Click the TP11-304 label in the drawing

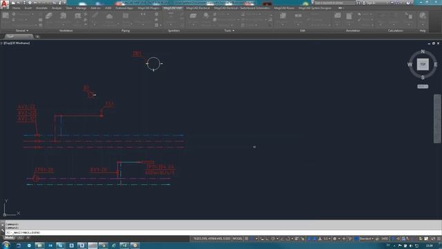160,167
